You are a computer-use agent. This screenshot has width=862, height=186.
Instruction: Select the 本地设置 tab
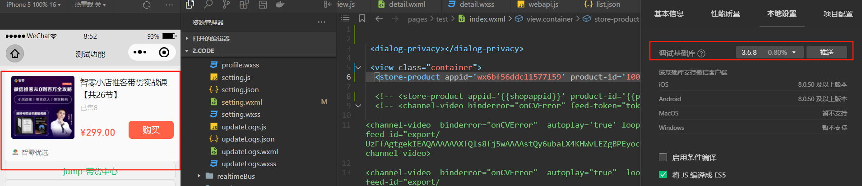tap(782, 14)
